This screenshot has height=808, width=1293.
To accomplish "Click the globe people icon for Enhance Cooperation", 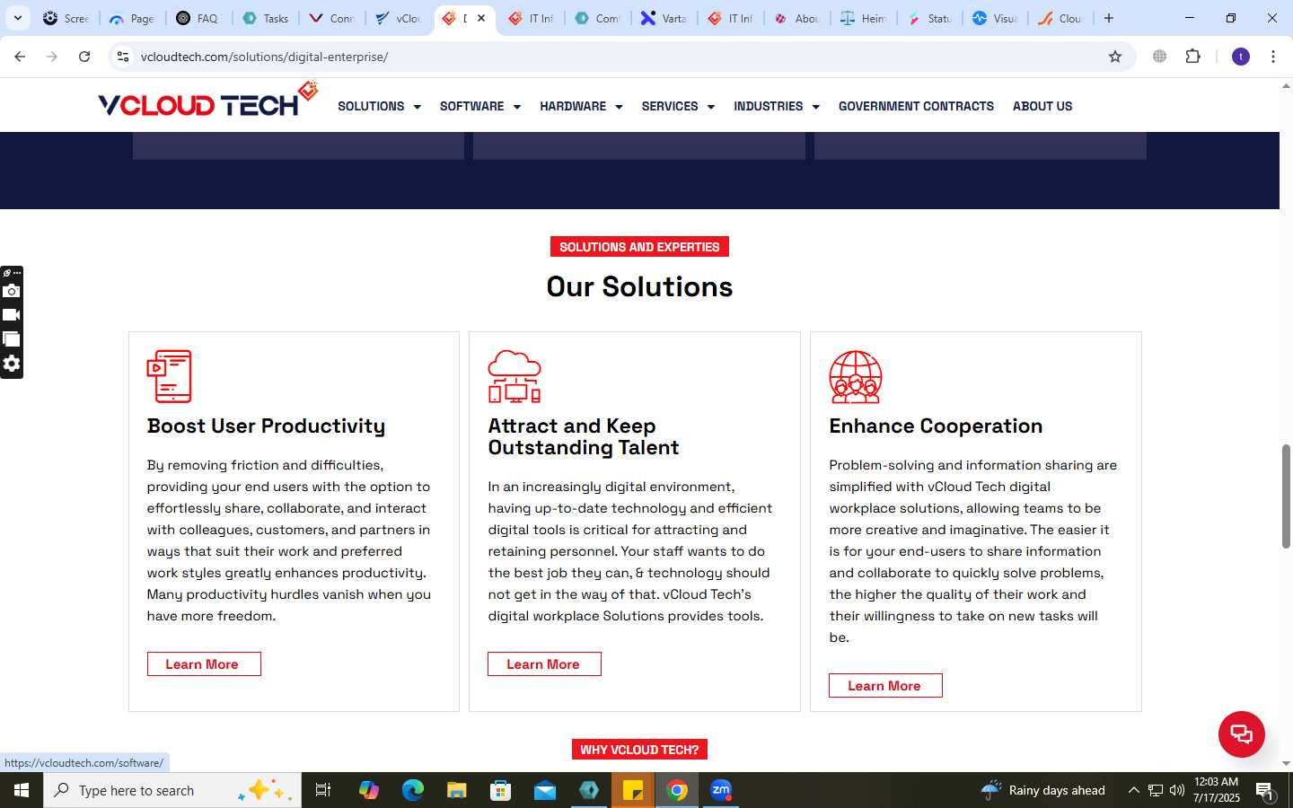I will pos(856,376).
